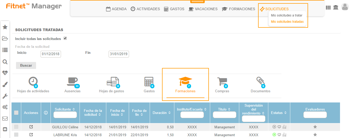Click the user avatar icon at top right
This screenshot has height=138, width=351.
tap(345, 7)
